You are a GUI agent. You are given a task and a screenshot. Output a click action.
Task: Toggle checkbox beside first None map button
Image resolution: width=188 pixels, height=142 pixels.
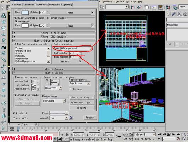coord(93,12)
